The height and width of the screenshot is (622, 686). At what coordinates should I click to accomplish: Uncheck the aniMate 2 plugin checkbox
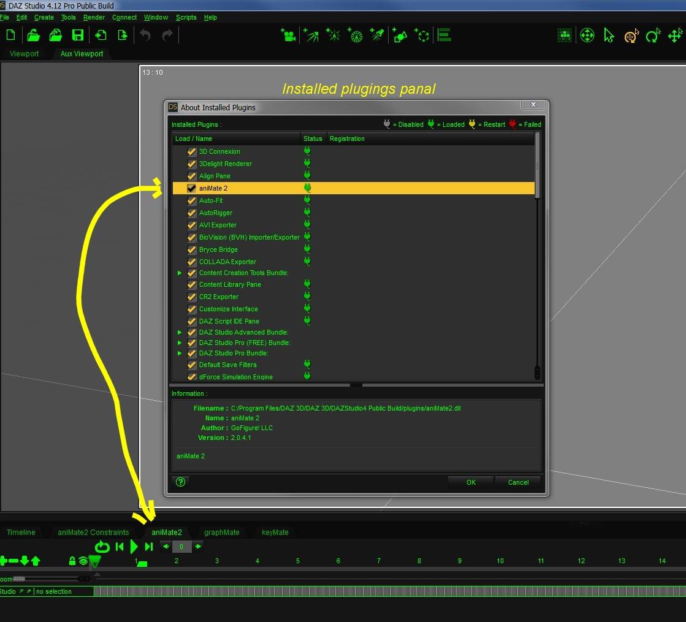(192, 188)
